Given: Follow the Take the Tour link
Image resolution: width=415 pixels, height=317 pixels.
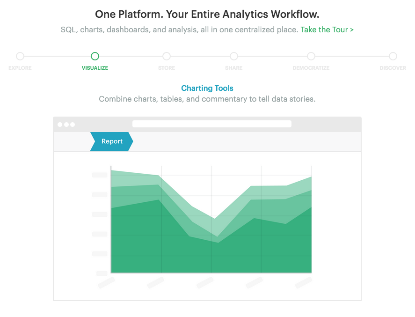Looking at the screenshot, I should (x=327, y=29).
